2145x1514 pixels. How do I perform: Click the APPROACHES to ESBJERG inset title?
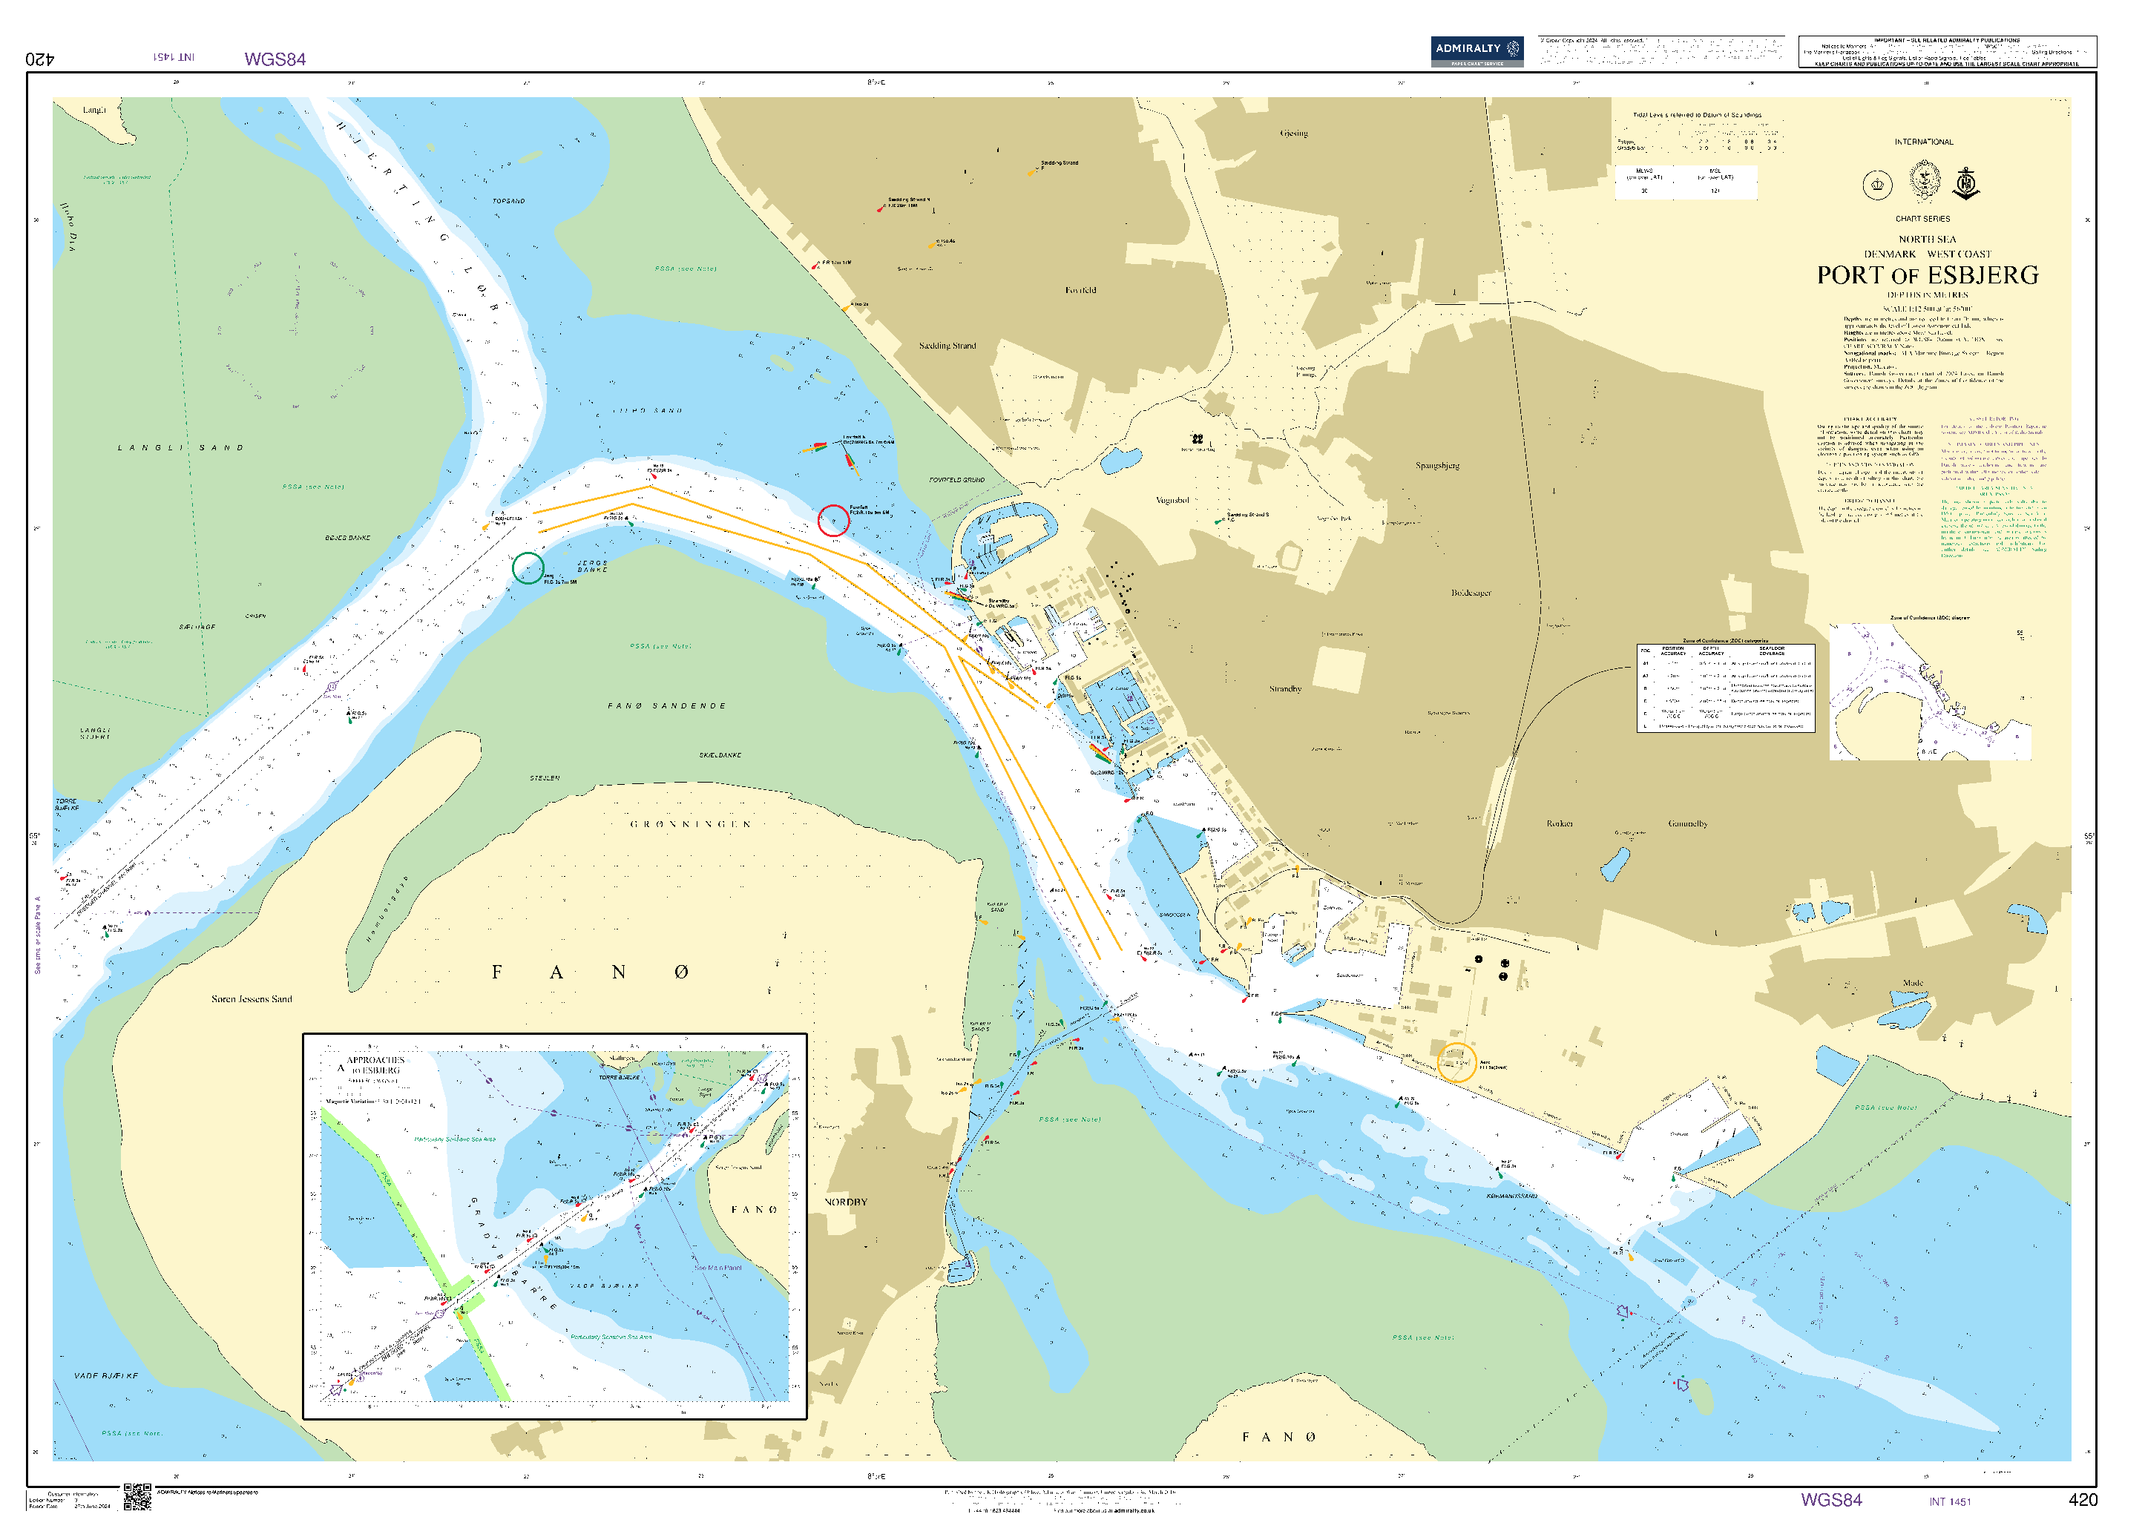coord(375,1064)
